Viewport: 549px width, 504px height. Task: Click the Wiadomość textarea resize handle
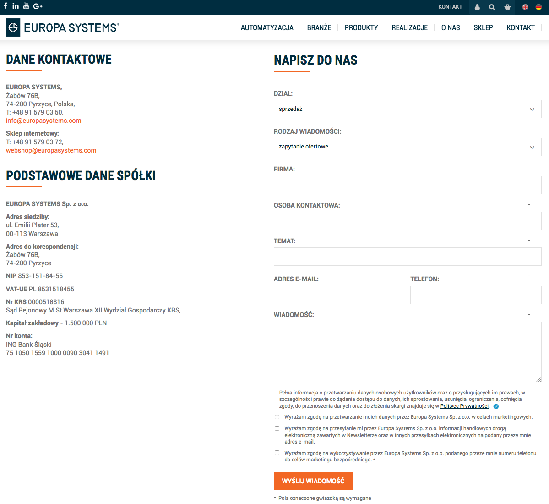(539, 379)
